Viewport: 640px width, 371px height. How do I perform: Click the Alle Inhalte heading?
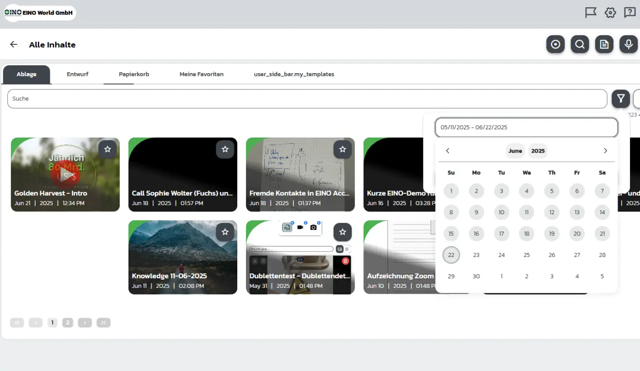point(52,45)
